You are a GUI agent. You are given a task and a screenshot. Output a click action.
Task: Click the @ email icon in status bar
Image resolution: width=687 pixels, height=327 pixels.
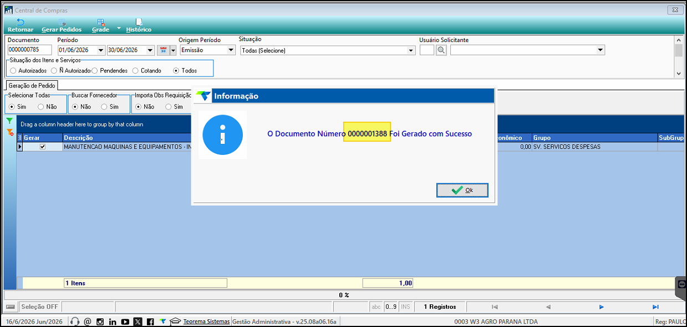pos(88,321)
